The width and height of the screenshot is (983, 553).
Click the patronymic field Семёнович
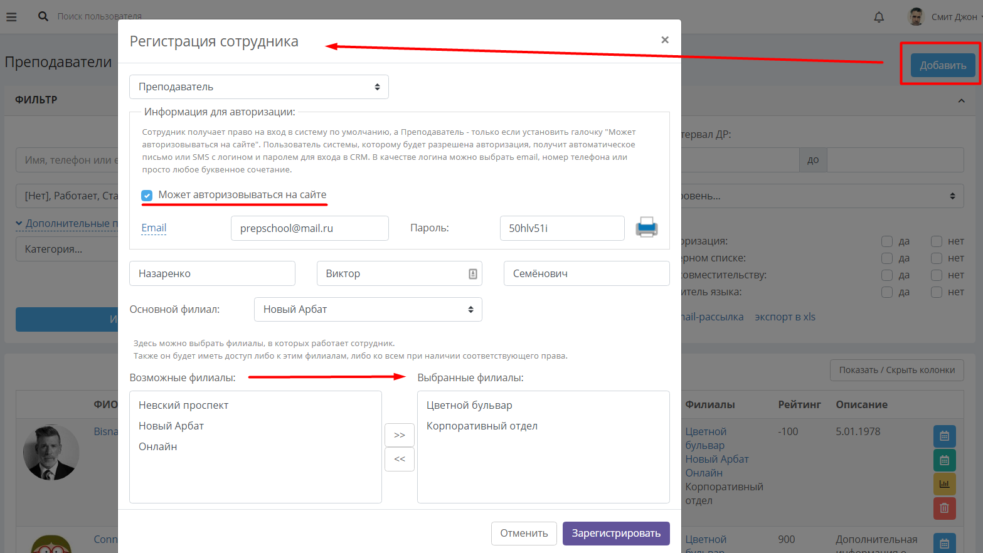click(x=587, y=274)
